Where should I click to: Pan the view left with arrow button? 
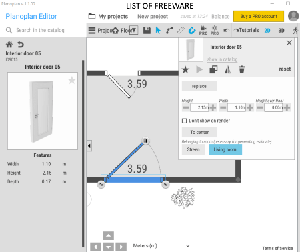tap(95, 247)
